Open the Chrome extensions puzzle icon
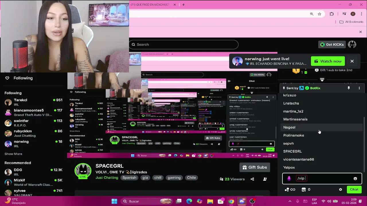 332,14
